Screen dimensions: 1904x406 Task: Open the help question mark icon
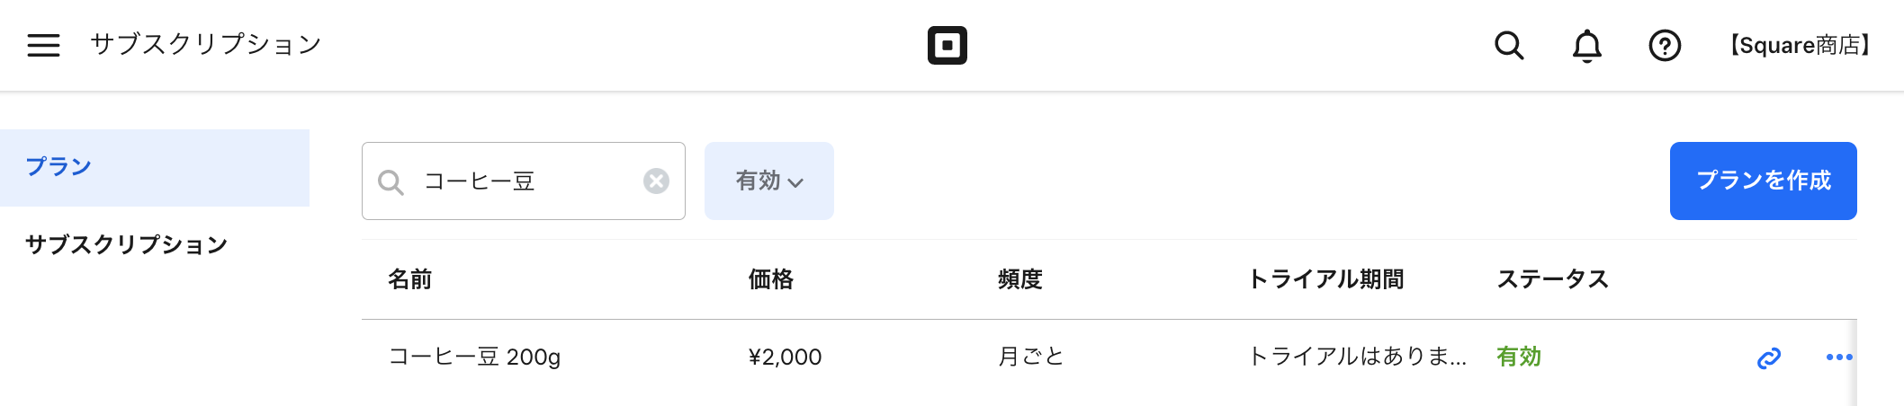tap(1665, 45)
